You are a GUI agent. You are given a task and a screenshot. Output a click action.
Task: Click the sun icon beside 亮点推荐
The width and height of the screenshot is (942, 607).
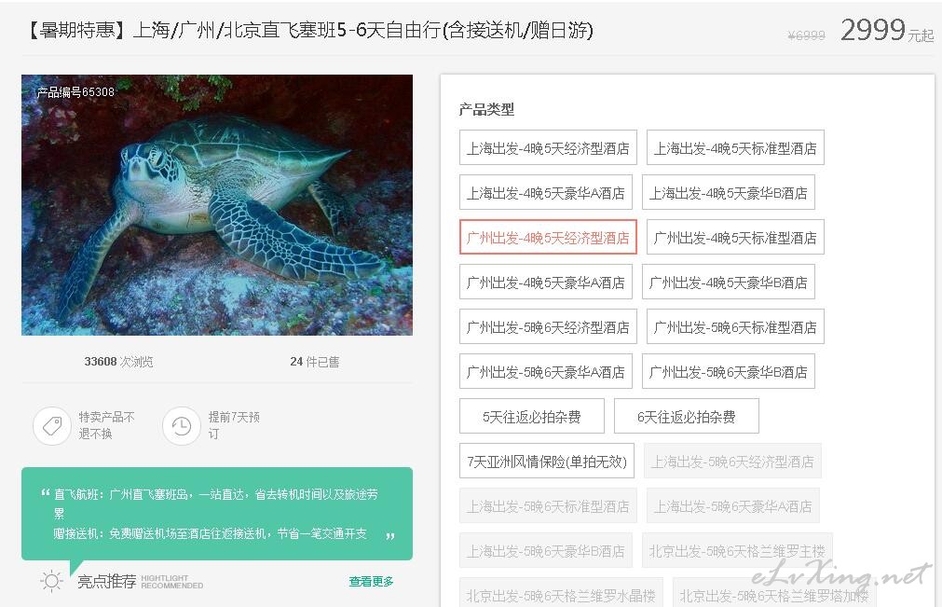coord(51,581)
